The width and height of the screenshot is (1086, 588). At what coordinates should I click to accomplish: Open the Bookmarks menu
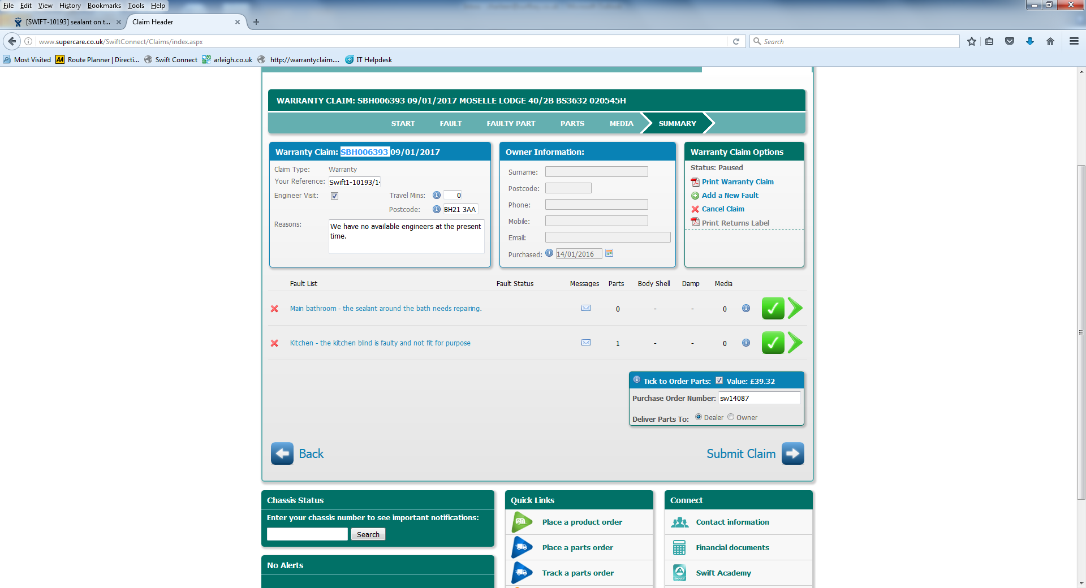tap(104, 6)
